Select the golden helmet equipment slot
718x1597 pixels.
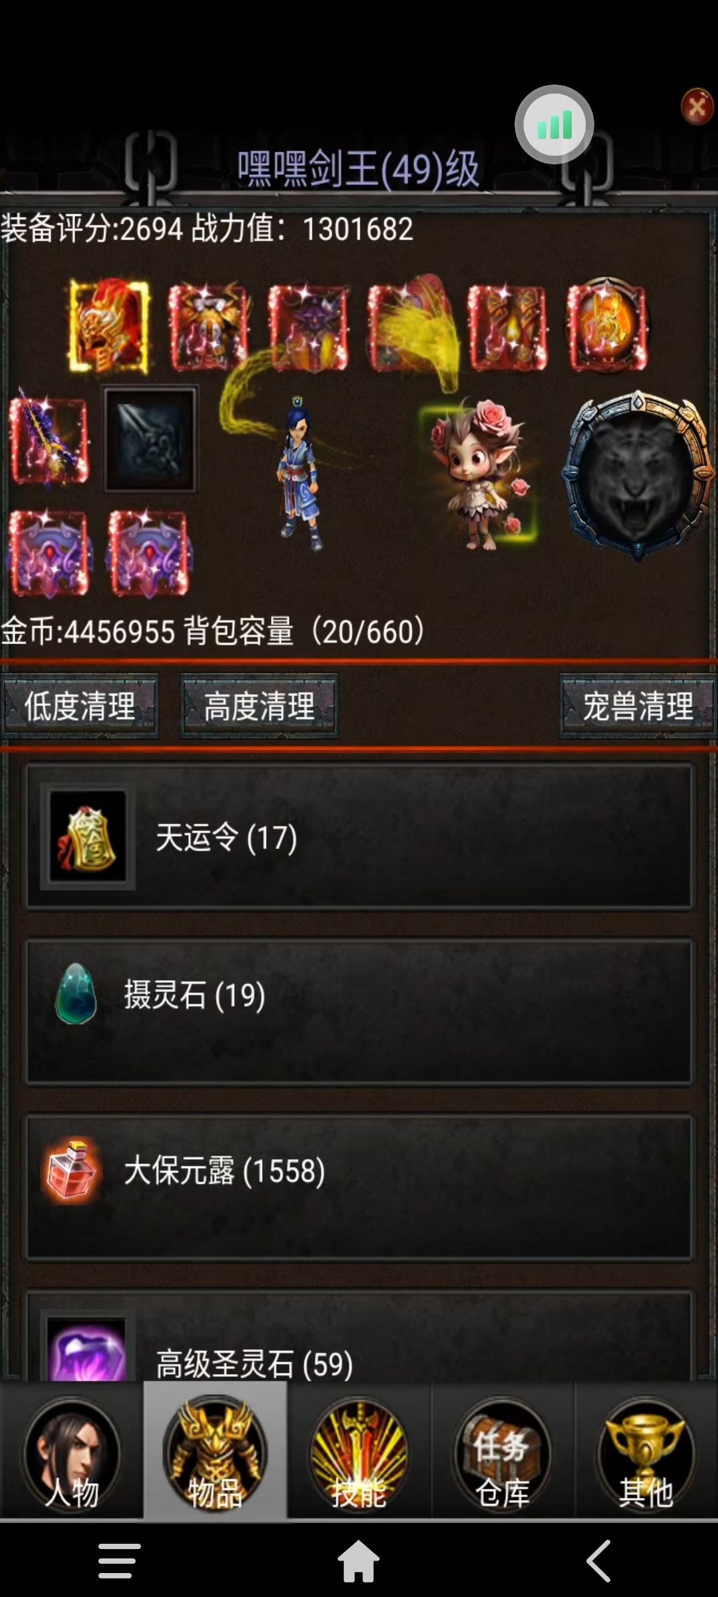click(x=110, y=325)
